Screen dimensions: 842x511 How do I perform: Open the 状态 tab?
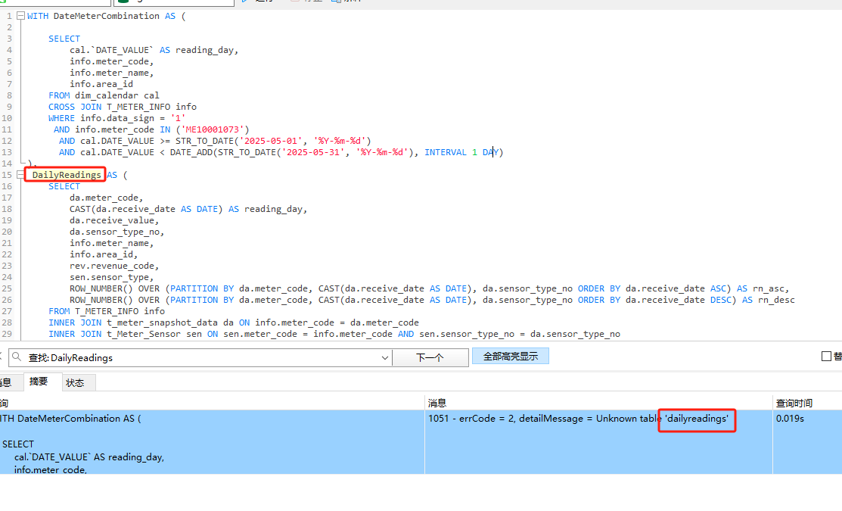click(x=75, y=383)
